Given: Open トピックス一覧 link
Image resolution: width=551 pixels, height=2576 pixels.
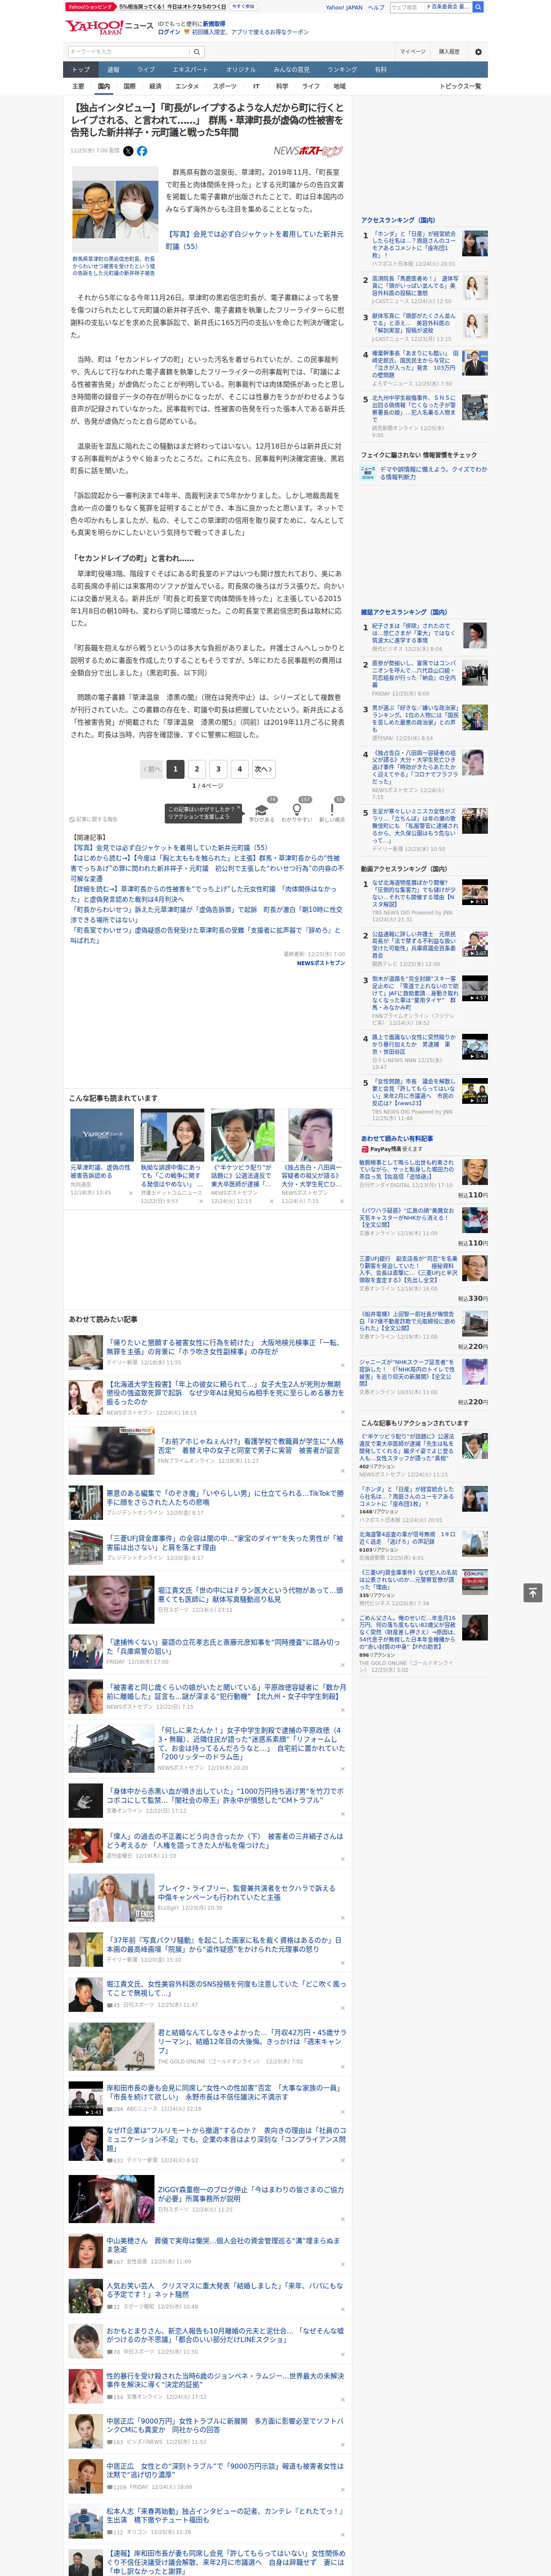Looking at the screenshot, I should coord(460,86).
